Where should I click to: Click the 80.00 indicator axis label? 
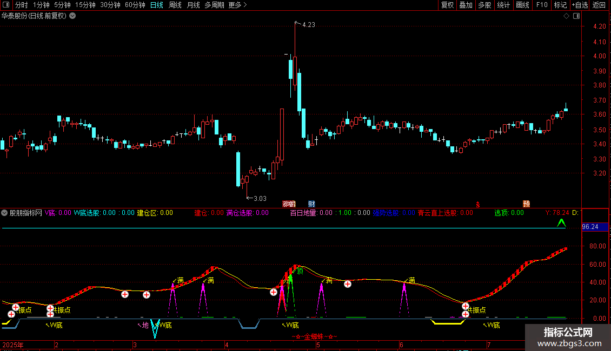pos(597,246)
